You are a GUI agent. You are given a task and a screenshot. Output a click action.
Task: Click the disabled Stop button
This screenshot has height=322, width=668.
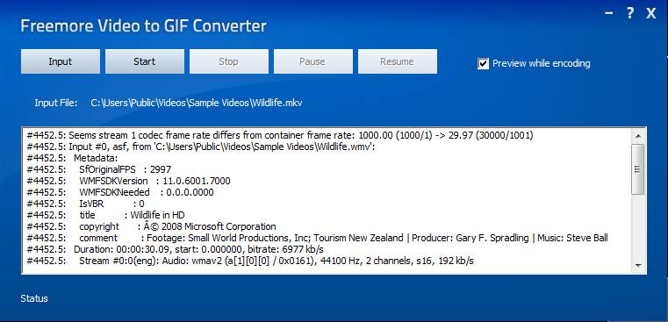pyautogui.click(x=229, y=61)
